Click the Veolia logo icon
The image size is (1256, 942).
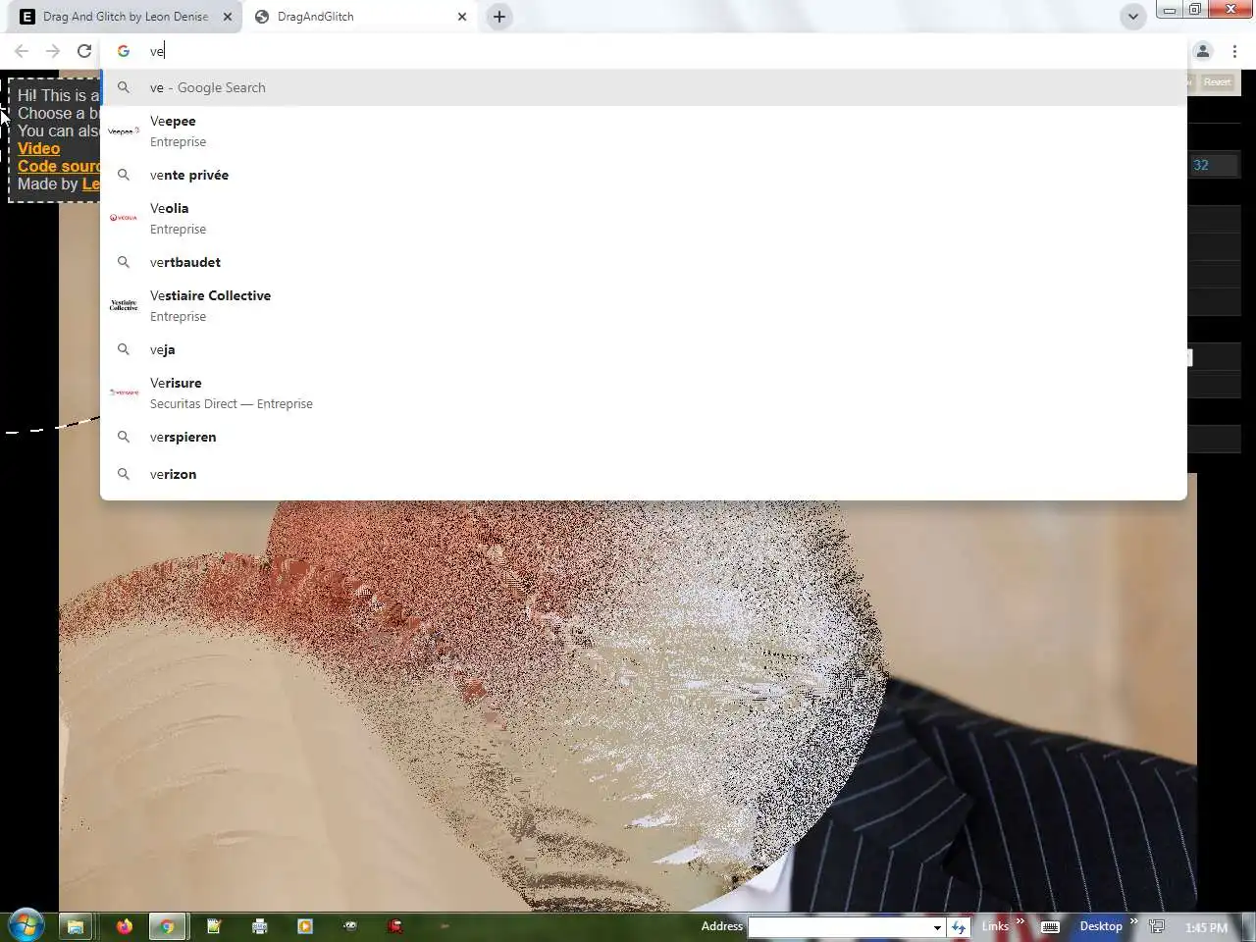[124, 218]
